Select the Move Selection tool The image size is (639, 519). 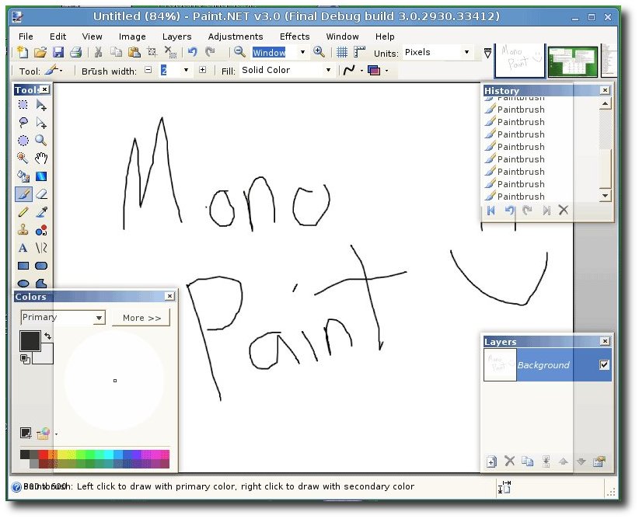(41, 123)
